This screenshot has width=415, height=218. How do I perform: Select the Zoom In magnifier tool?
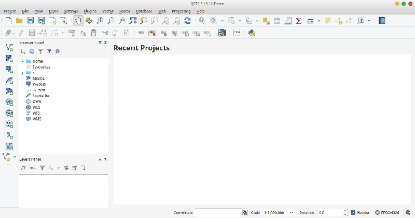click(100, 21)
